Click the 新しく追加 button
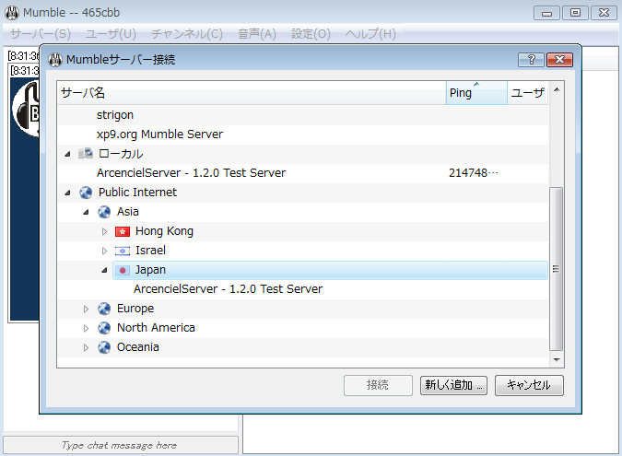This screenshot has width=622, height=456. pos(453,385)
